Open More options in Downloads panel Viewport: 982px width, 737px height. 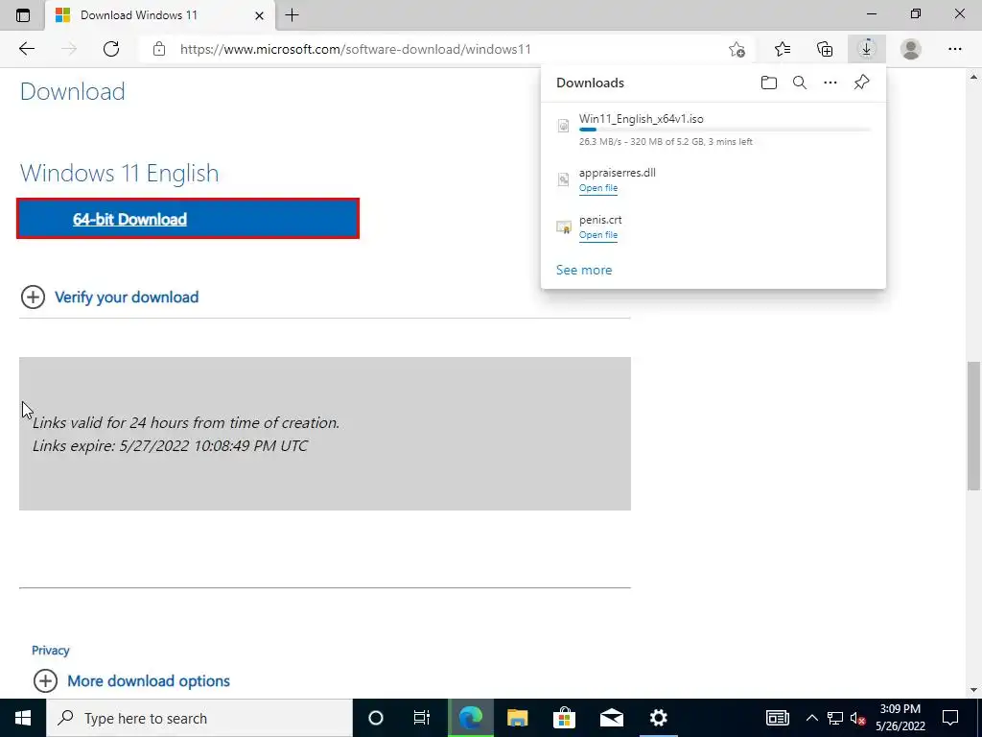(x=830, y=83)
